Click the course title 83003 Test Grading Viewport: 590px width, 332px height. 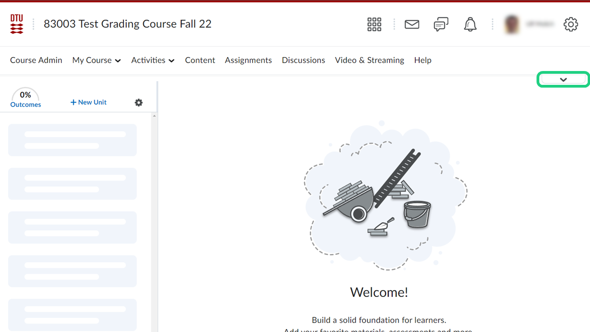(128, 24)
